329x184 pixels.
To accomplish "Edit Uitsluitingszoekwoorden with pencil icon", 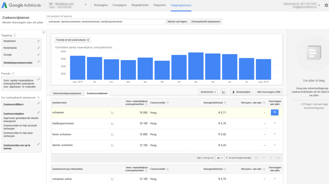I will click(39, 62).
